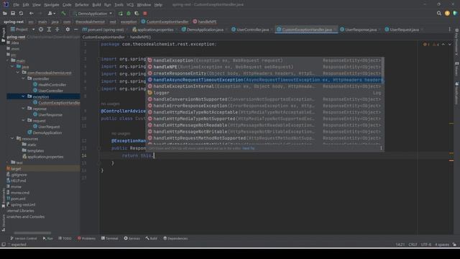This screenshot has height=259, width=460.
Task: Switch to the pom.xml editor tab
Action: click(x=106, y=29)
